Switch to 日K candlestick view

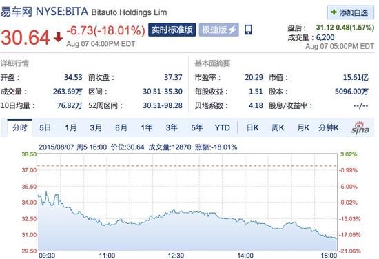pyautogui.click(x=252, y=127)
